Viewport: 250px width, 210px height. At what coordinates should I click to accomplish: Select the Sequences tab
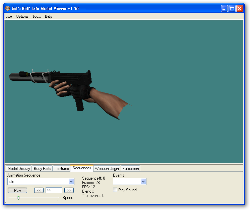tap(82, 168)
